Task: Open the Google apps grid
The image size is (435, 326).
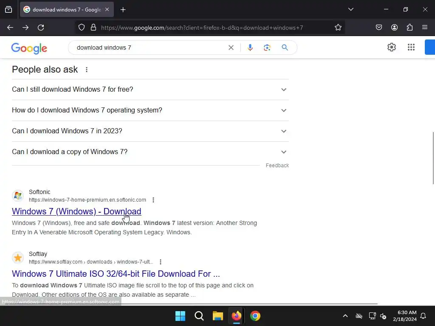Action: click(411, 47)
